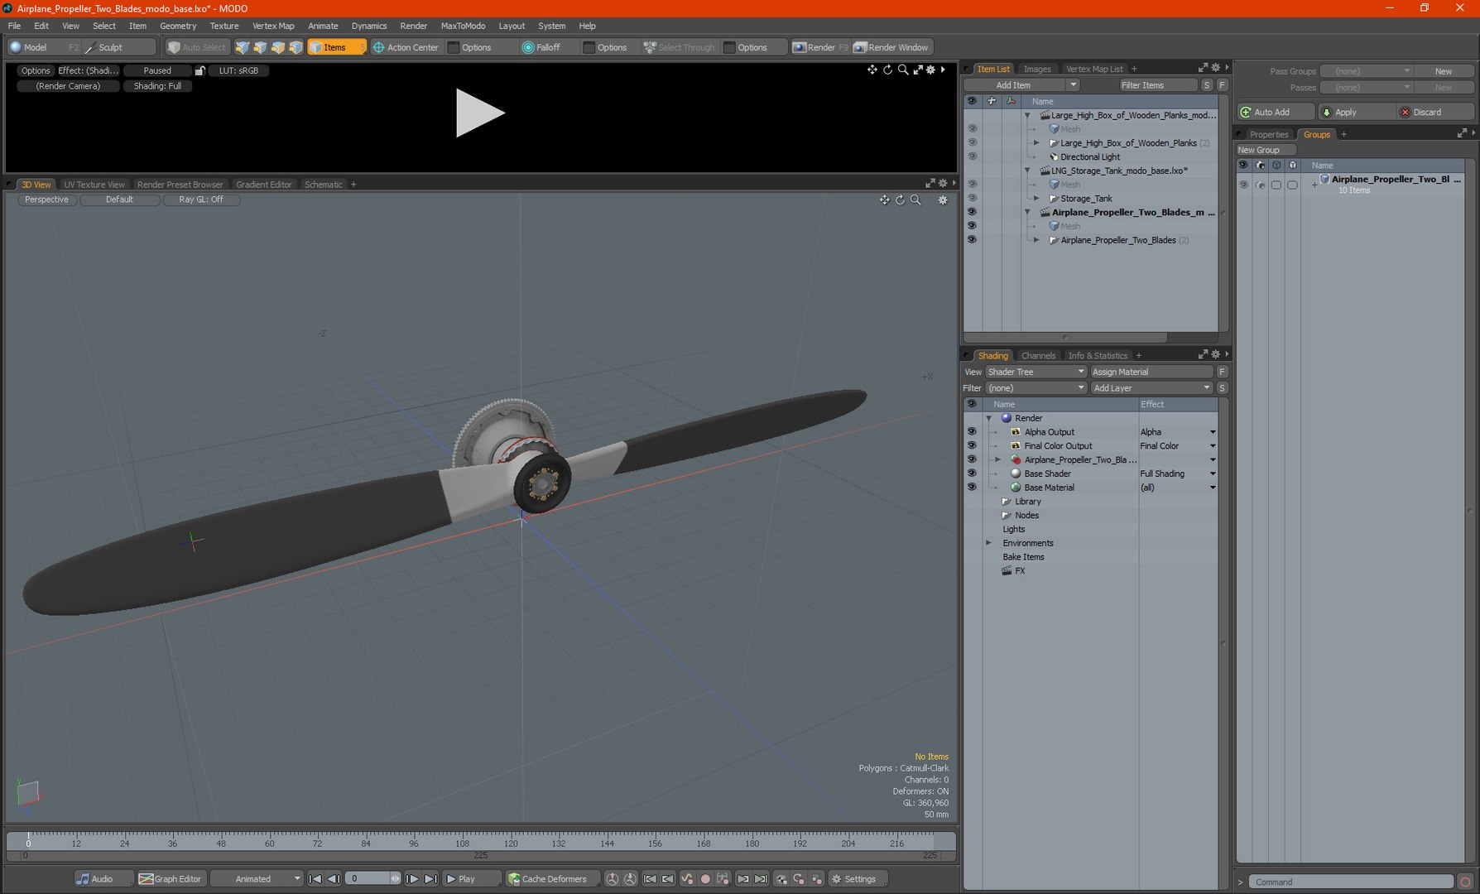Collapse Large_High_Box_of_Wooden_Planks scene tree
Viewport: 1480px width, 894px height.
[1027, 115]
